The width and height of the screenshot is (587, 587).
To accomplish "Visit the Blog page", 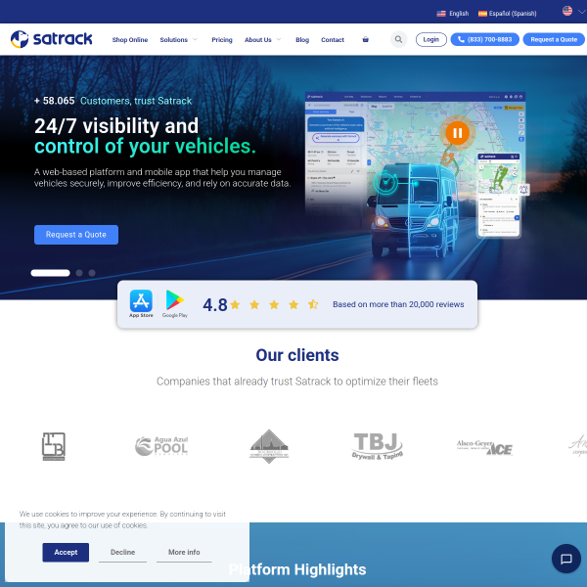I will [x=302, y=40].
